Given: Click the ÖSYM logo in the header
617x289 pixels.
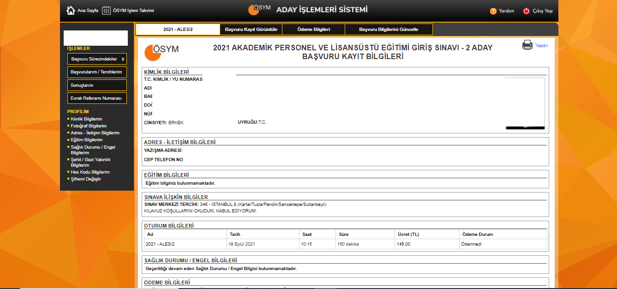Looking at the screenshot, I should pos(259,10).
